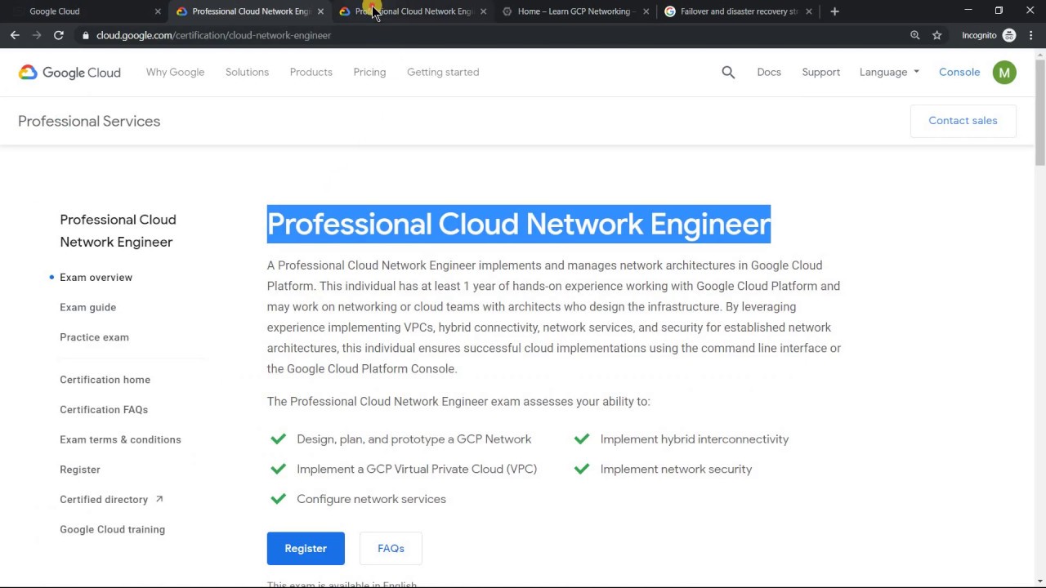Click green checkmark beside Configure network services
Screen dimensions: 1046x588
pyautogui.click(x=278, y=499)
